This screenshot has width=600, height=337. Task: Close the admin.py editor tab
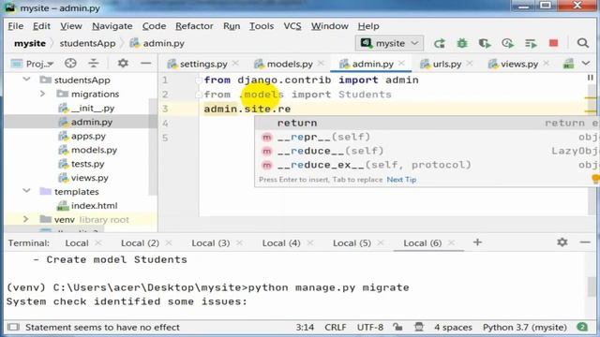coord(401,64)
